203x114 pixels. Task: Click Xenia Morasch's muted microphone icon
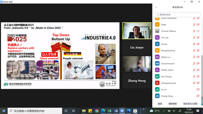pos(194,64)
